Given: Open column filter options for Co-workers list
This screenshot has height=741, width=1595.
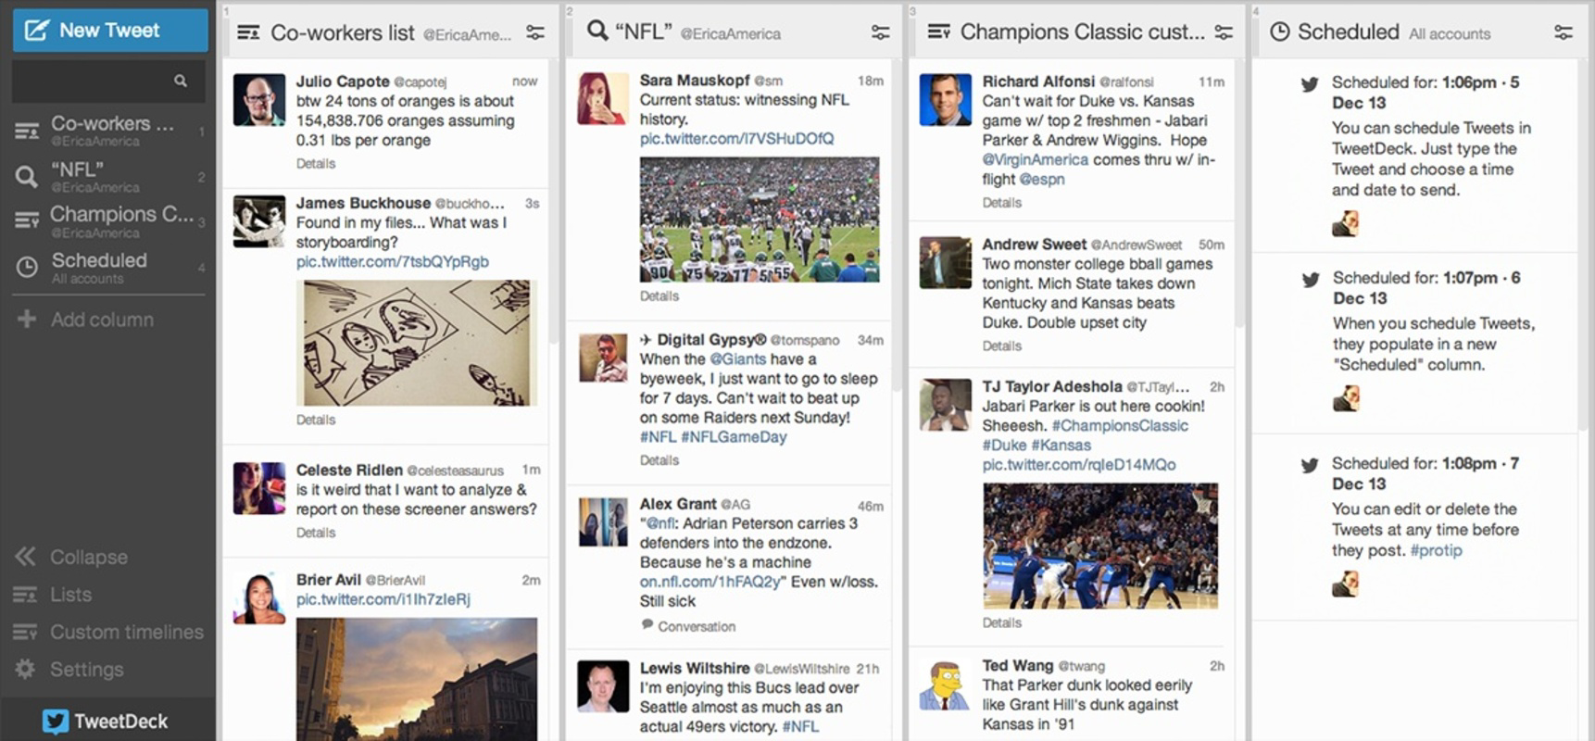Looking at the screenshot, I should coord(537,31).
